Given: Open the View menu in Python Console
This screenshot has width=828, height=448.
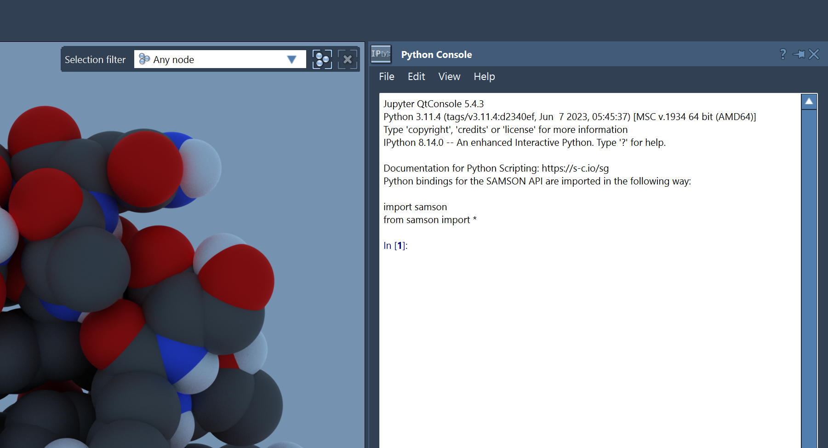Looking at the screenshot, I should [449, 76].
